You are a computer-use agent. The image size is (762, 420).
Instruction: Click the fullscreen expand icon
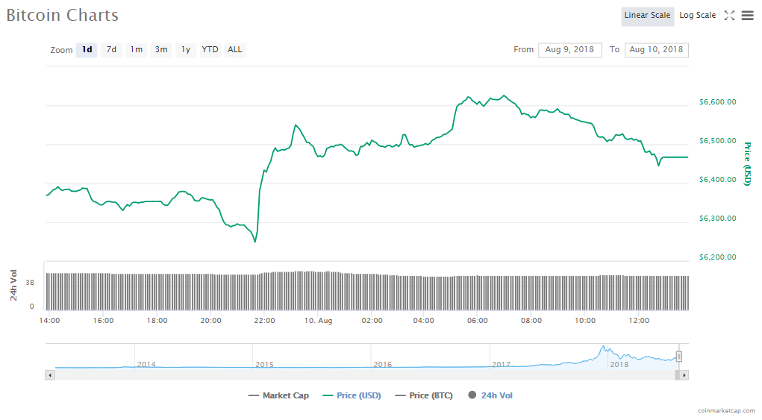729,15
